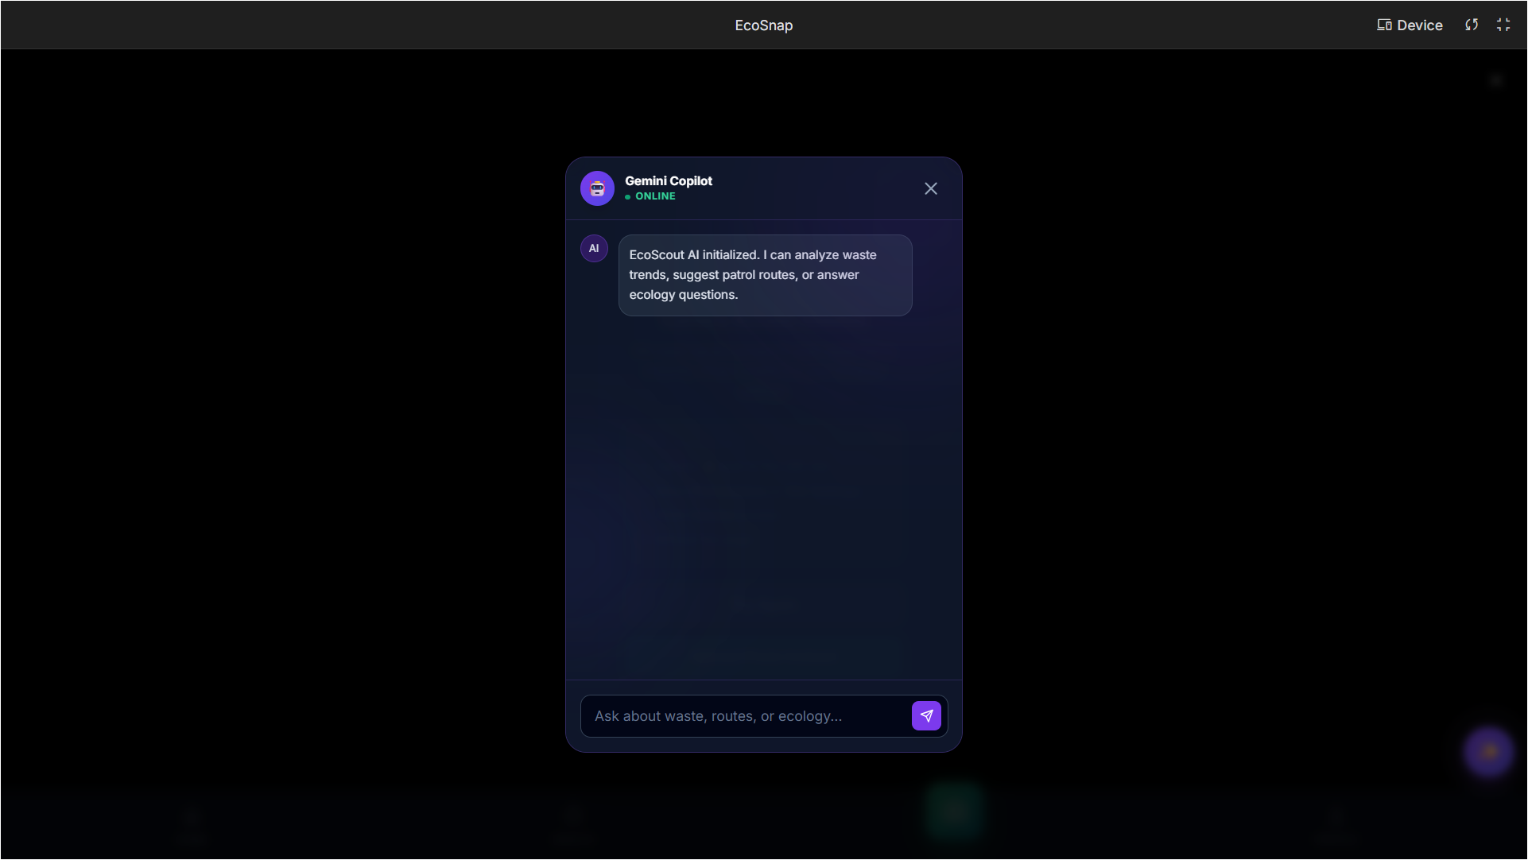Select the EcoScout AI initialized message bubble
This screenshot has height=860, width=1528.
[765, 275]
